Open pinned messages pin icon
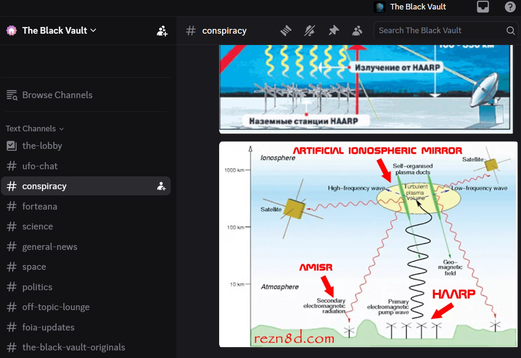 (x=334, y=30)
